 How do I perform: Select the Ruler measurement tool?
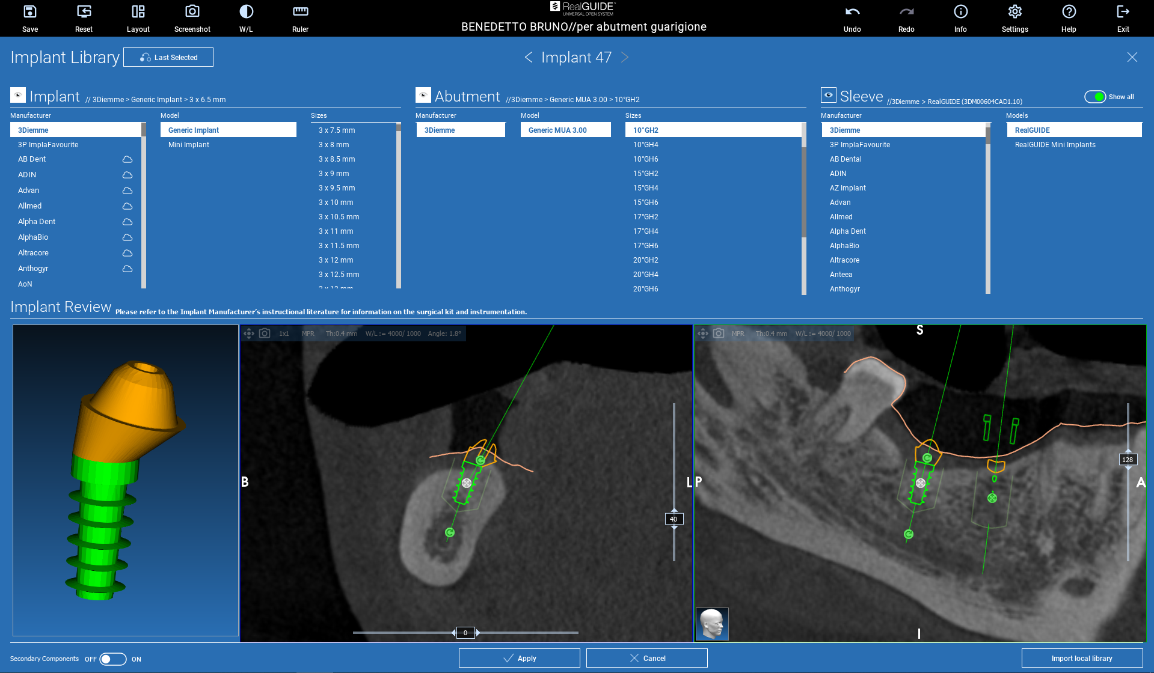coord(300,18)
